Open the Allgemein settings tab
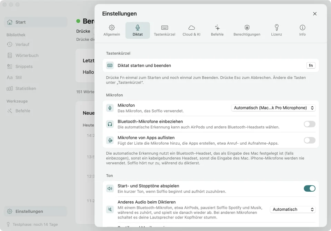Screen dimensions: 331x231 [112, 30]
